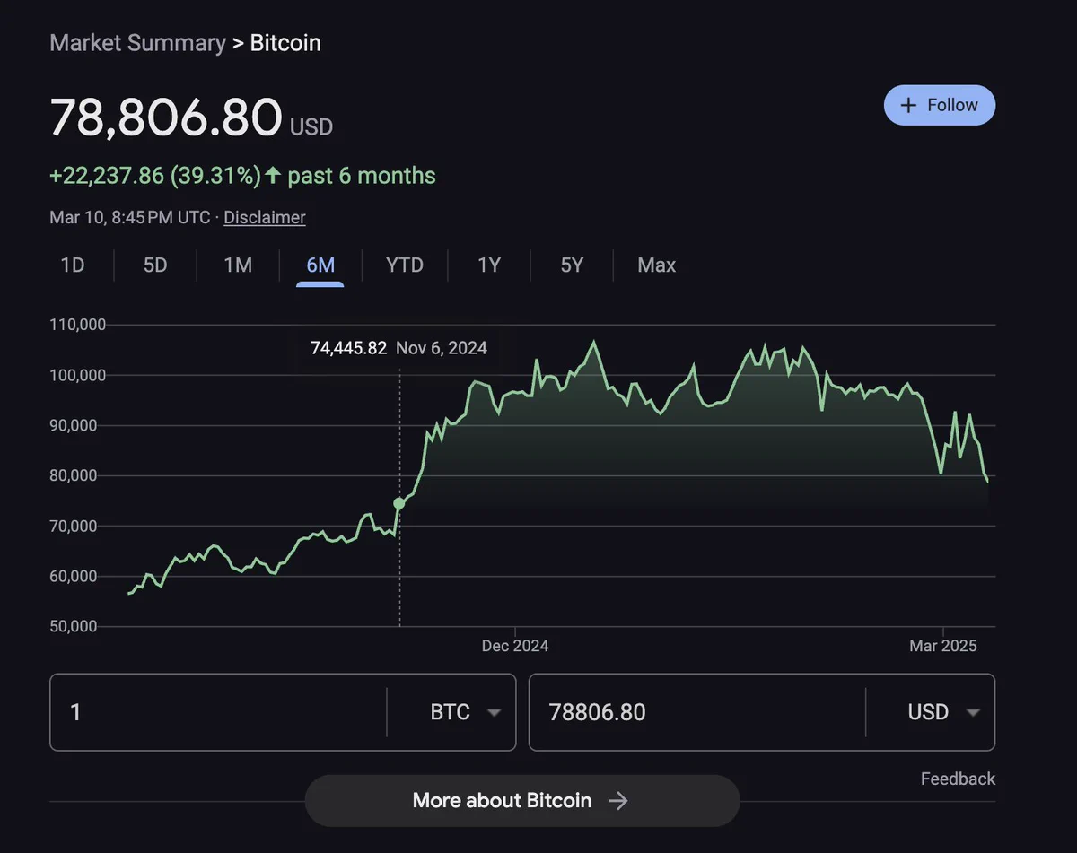
Task: Click the BTC amount input field
Action: click(218, 712)
